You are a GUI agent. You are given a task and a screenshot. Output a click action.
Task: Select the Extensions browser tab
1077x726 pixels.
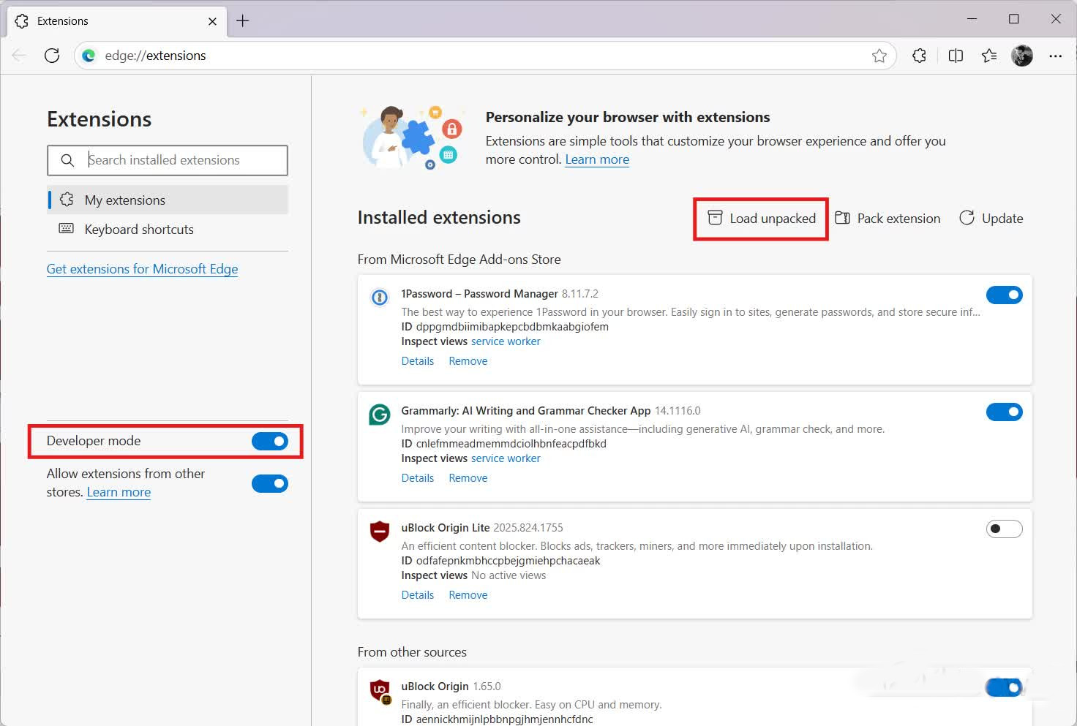click(x=117, y=21)
